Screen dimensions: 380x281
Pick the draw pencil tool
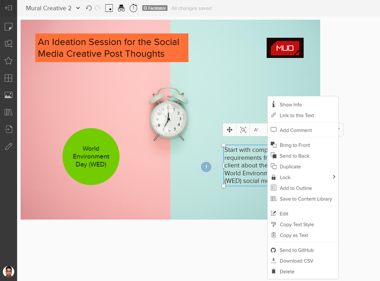(x=8, y=146)
